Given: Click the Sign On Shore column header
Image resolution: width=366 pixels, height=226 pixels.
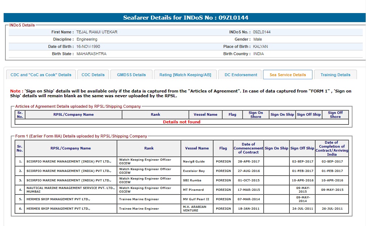Looking at the screenshot, I should [x=256, y=115].
